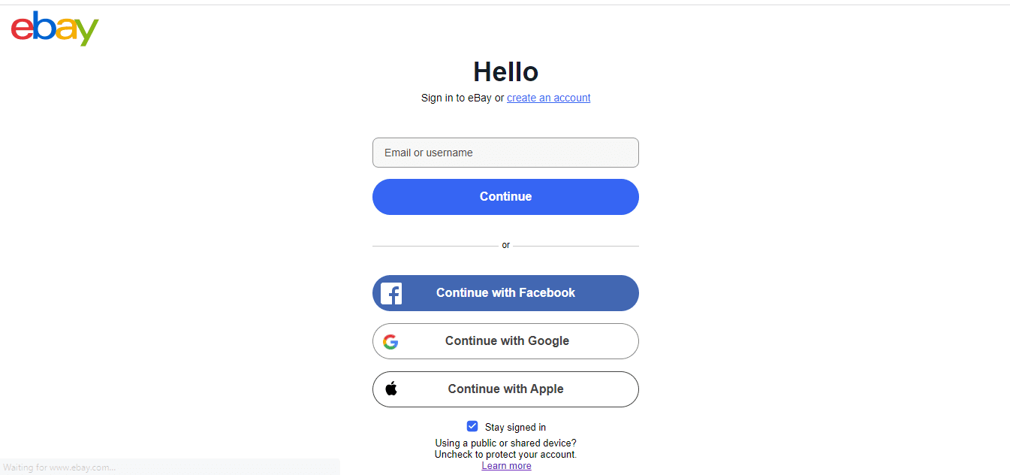Click the 'Stay signed in' label text
This screenshot has height=475, width=1010.
(515, 427)
